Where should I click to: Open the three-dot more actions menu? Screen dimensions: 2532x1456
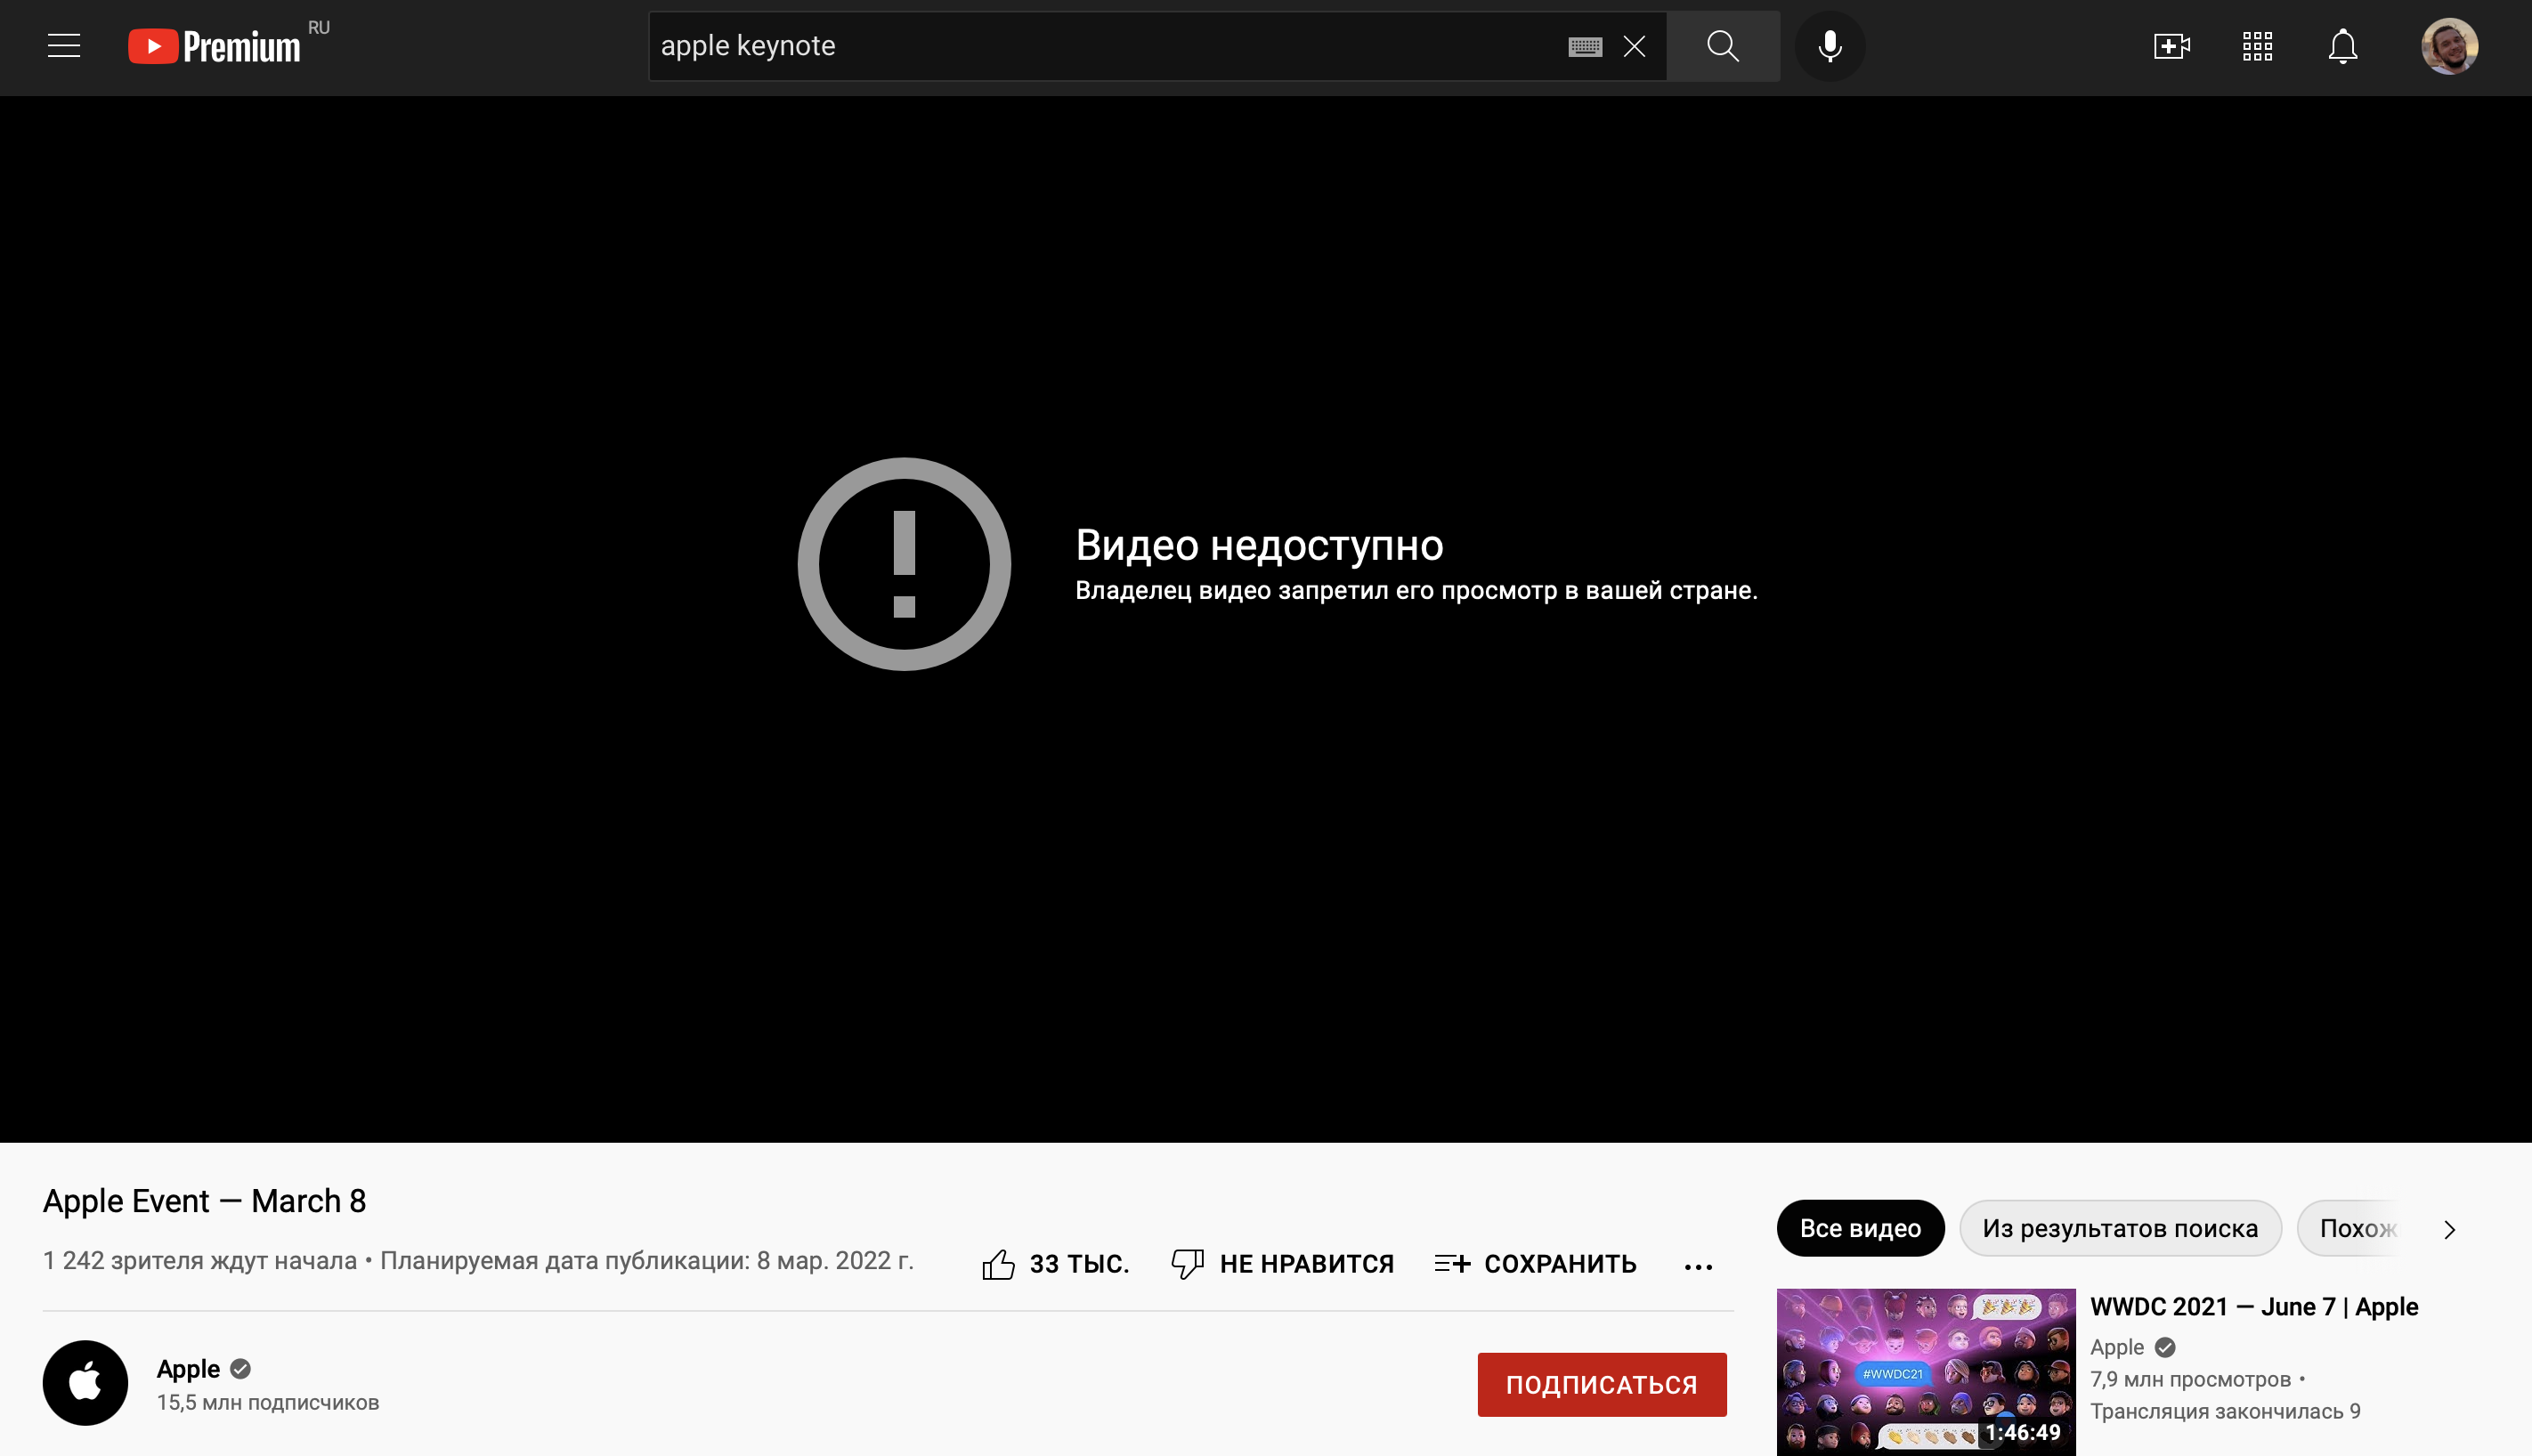coord(1698,1267)
